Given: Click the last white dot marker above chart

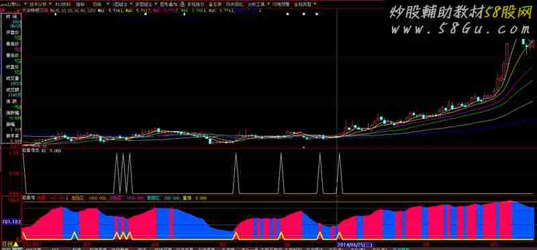Looking at the screenshot, I should 317,14.
